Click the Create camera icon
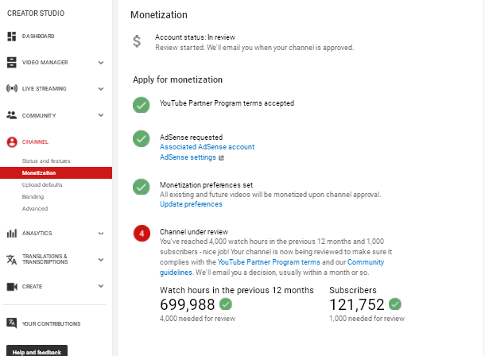 tap(12, 286)
